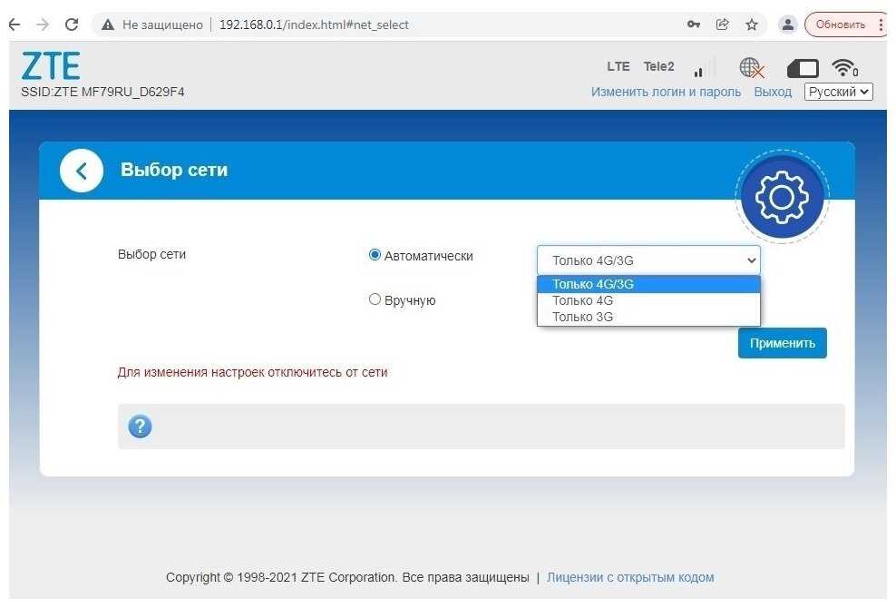Screen dimensions: 896x608
Task: Open the Русский language dropdown
Action: click(x=838, y=92)
